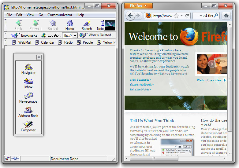The height and width of the screenshot is (168, 239).
Task: Click the Search icon in Netscape toolbar
Action: (87, 25)
